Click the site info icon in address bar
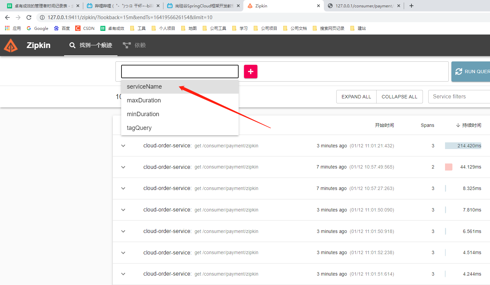 pos(42,17)
